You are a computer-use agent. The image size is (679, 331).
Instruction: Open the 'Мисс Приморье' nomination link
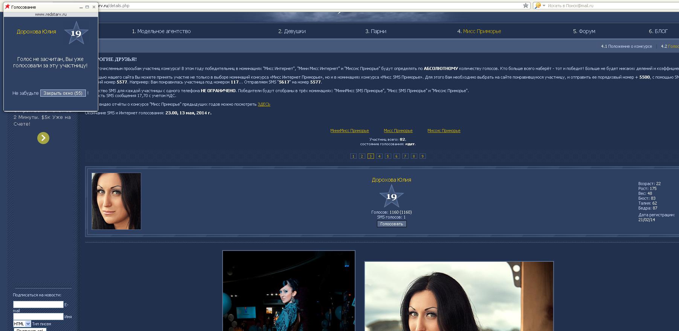click(x=398, y=131)
